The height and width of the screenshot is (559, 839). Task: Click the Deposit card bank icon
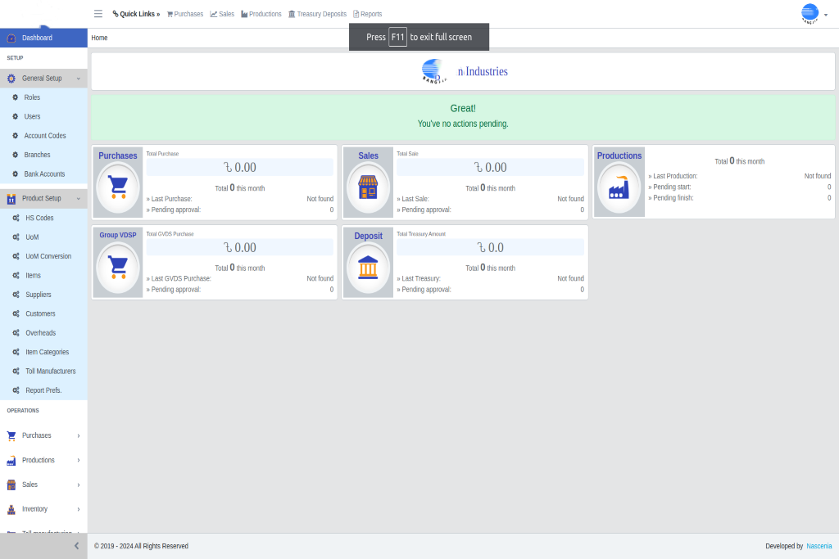[x=368, y=267]
